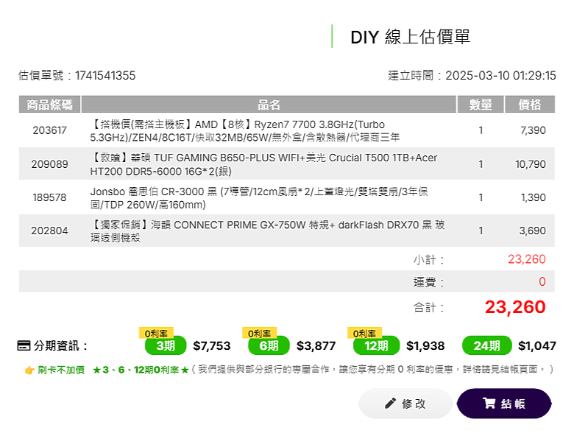Select the 3期 installment badge
This screenshot has height=436, width=574.
click(x=166, y=345)
